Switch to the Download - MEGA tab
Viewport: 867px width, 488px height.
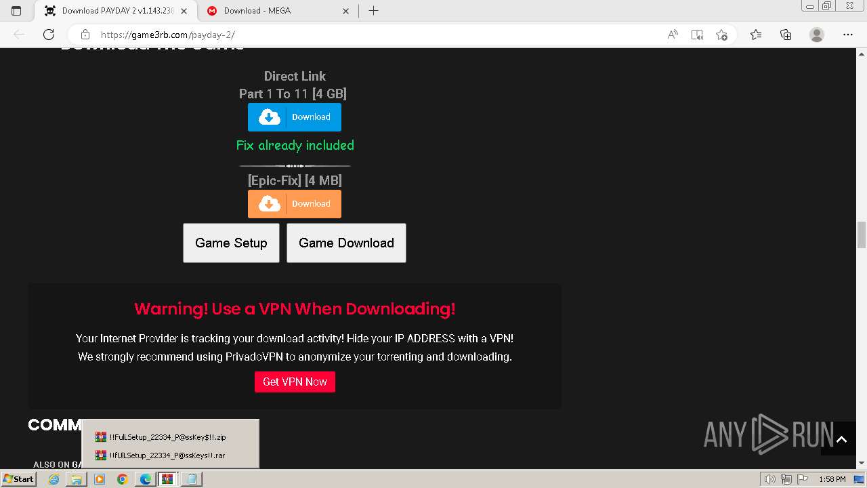click(278, 11)
